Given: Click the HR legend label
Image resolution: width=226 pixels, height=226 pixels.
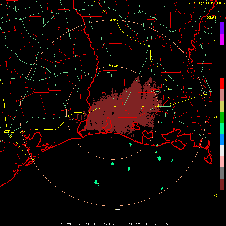Looking at the screenshot, I should tap(215, 118).
